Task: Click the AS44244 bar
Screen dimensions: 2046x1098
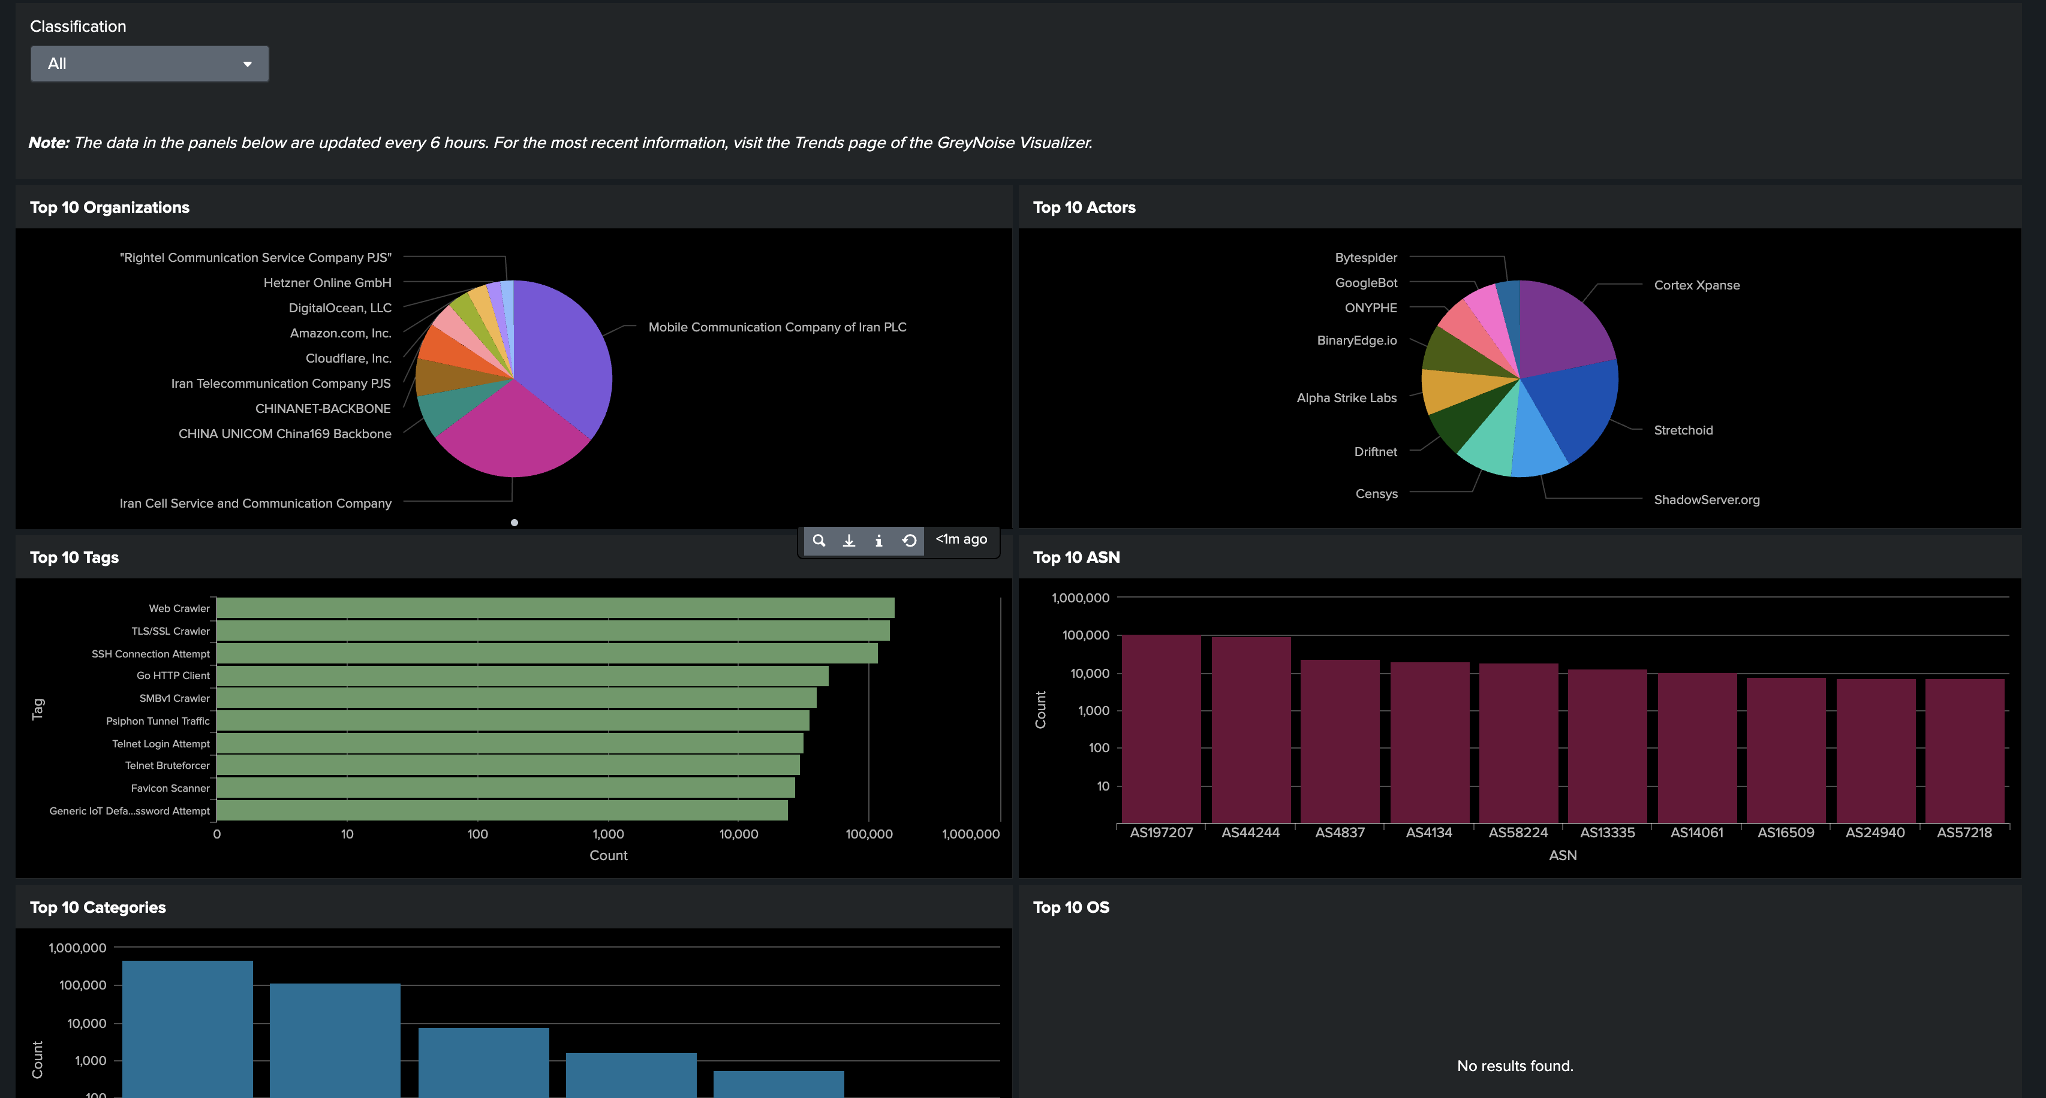Action: click(x=1251, y=729)
